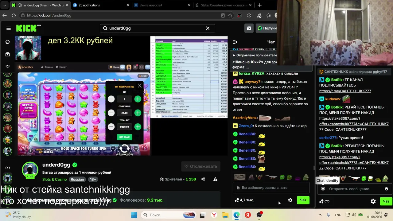Select the Russian language tag
Viewport: 393px width, 221px height.
(77, 179)
